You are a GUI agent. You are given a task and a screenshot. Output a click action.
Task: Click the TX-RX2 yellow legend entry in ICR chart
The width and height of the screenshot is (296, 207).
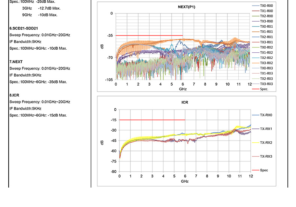tap(266, 143)
